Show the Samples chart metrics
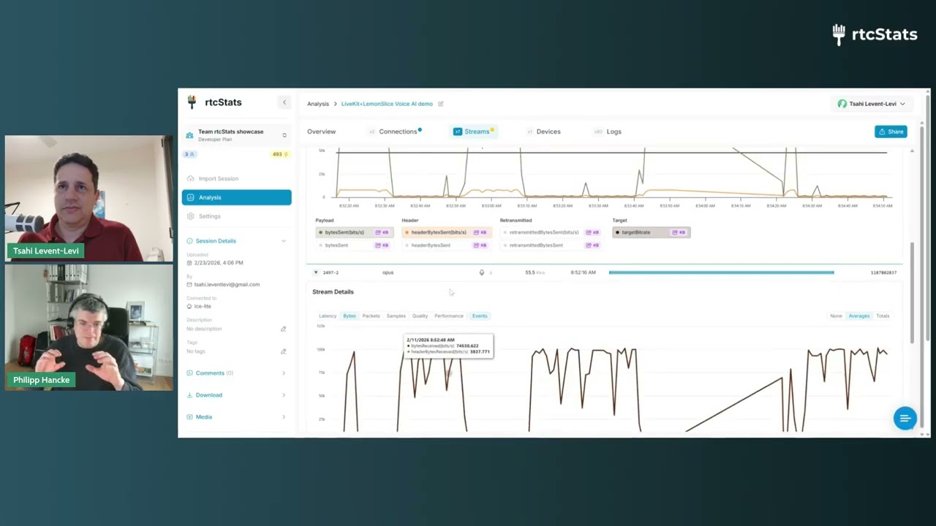Image resolution: width=936 pixels, height=526 pixels. tap(396, 316)
